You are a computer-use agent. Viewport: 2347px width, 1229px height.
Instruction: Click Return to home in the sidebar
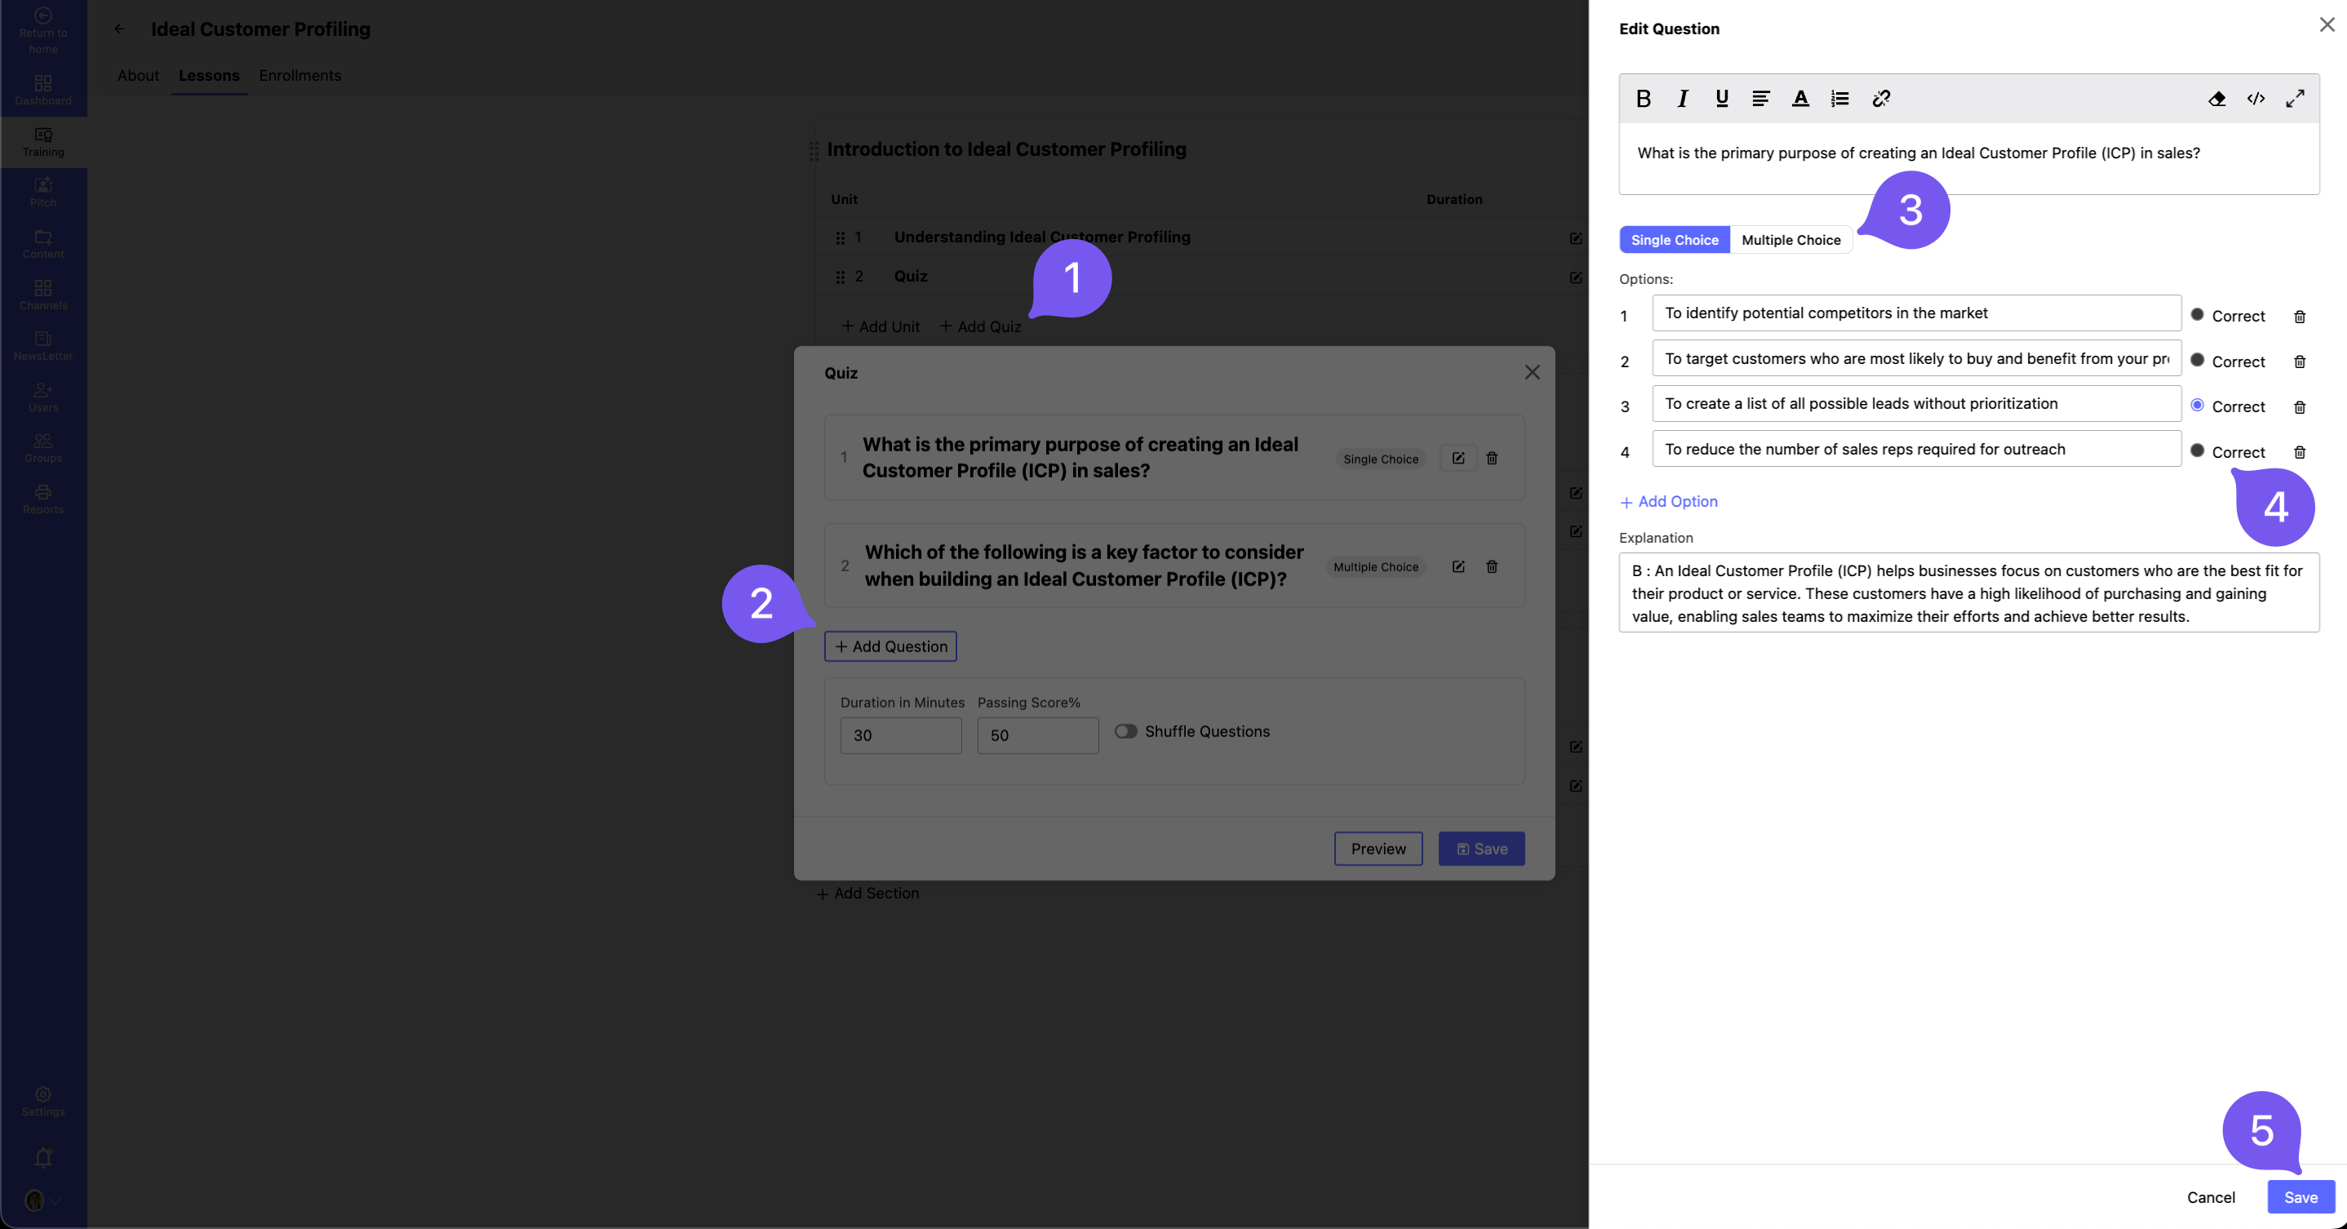pyautogui.click(x=42, y=30)
